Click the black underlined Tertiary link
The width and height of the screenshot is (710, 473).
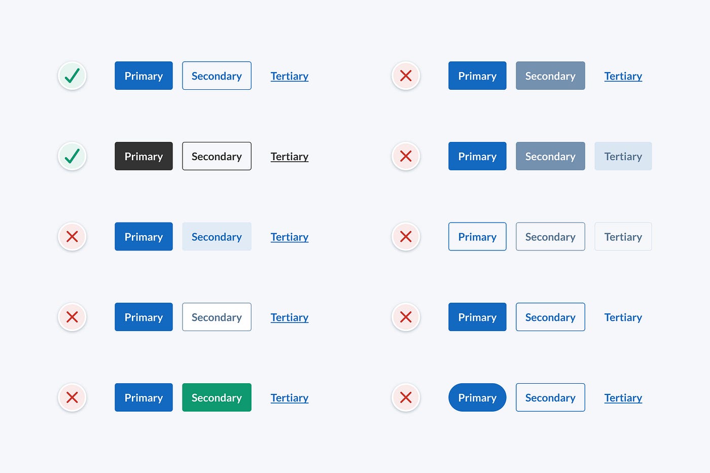coord(290,157)
